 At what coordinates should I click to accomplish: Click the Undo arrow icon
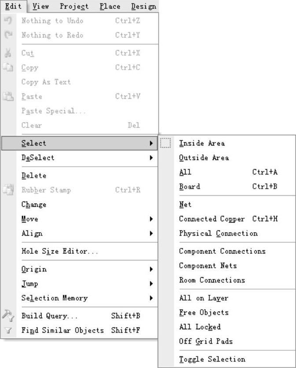pos(8,21)
